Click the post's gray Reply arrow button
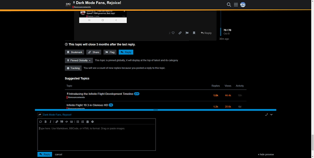Viewport: 314px width, 158px height. click(206, 33)
